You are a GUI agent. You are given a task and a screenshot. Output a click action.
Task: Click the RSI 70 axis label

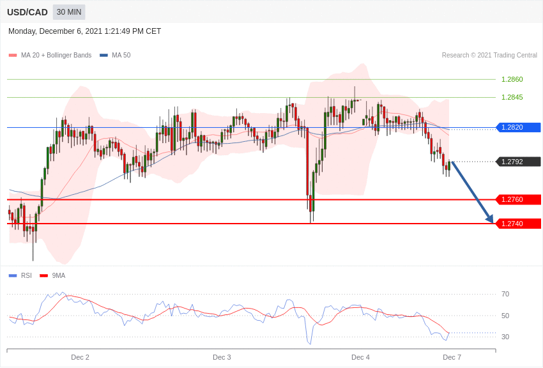coord(505,295)
